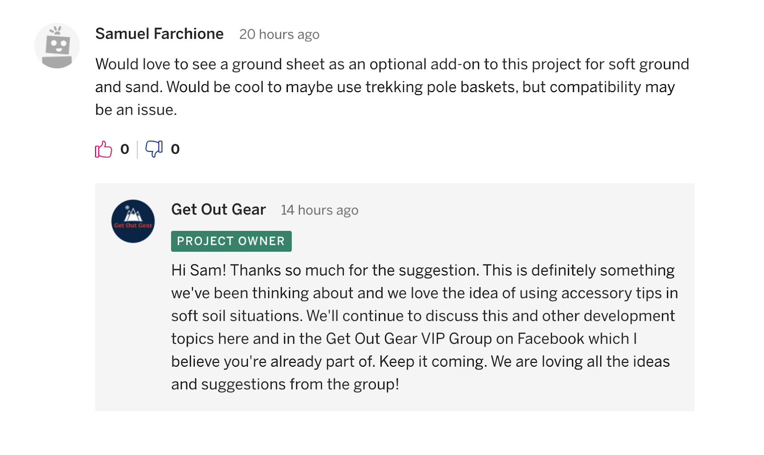
Task: Open the Get Out Gear profile name
Action: pos(219,210)
